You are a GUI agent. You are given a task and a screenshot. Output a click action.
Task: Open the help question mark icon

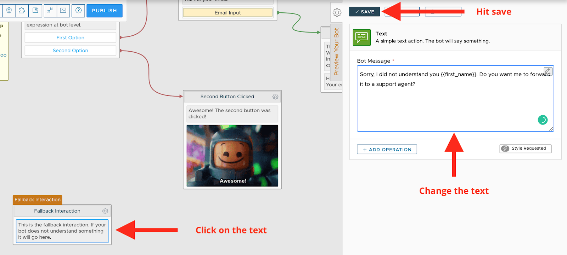[x=78, y=11]
